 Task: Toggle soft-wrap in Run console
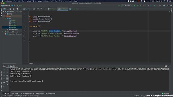point(7,75)
